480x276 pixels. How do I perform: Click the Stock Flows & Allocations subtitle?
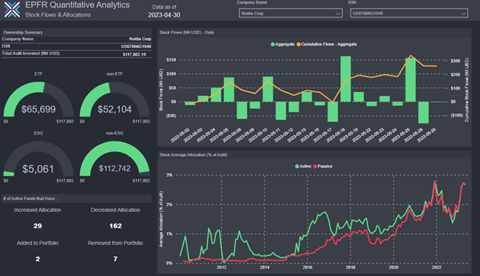tap(58, 14)
